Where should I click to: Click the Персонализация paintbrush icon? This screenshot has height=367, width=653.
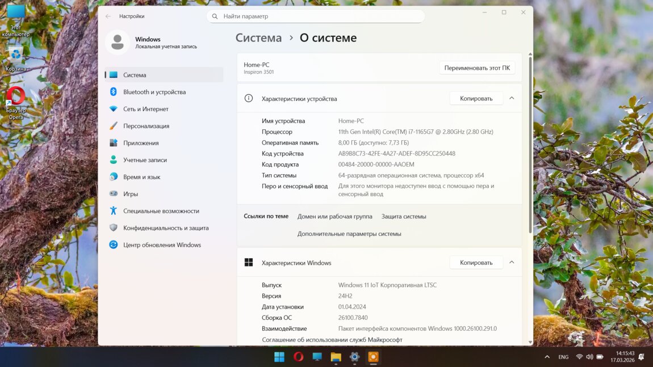113,126
